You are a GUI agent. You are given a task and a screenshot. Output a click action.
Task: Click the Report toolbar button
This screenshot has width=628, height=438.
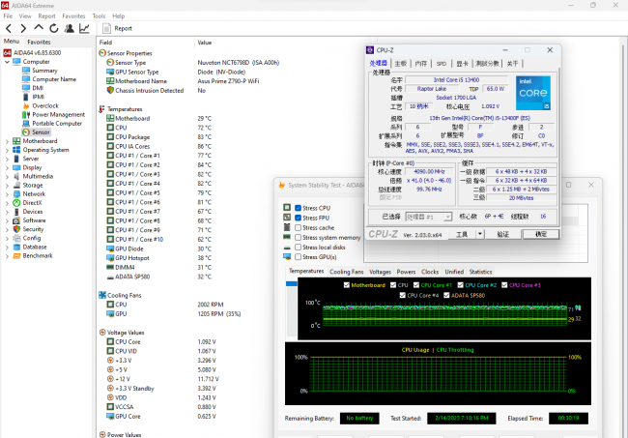[117, 28]
